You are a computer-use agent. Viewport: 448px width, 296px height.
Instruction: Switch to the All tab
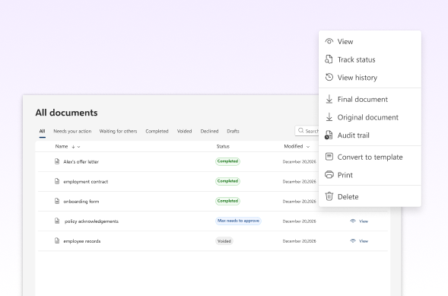coord(43,131)
